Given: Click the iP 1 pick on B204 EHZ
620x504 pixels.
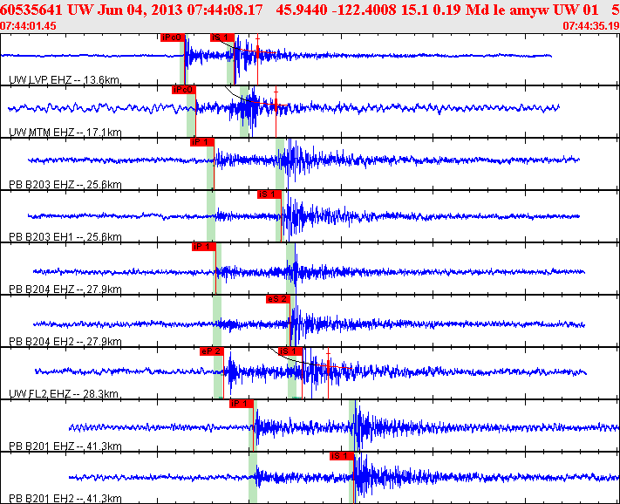Looking at the screenshot, I should tap(204, 247).
